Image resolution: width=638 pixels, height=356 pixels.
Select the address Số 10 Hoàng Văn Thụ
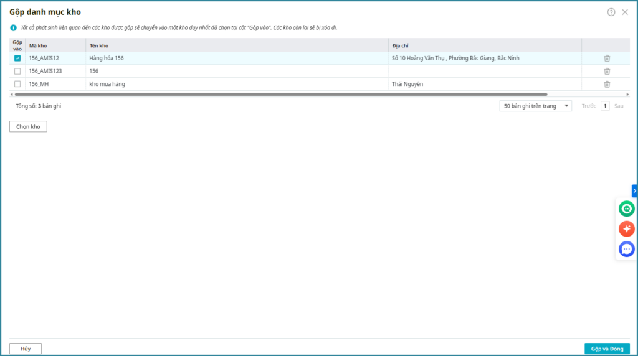click(485, 58)
